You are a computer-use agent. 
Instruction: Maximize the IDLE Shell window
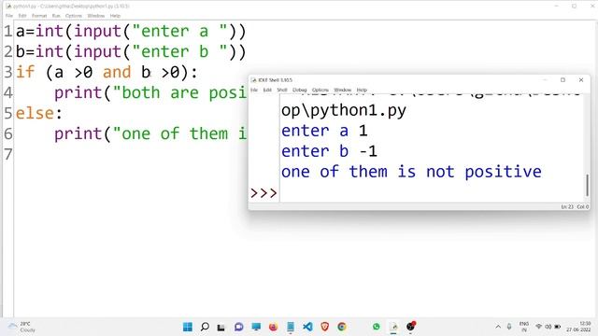562,80
